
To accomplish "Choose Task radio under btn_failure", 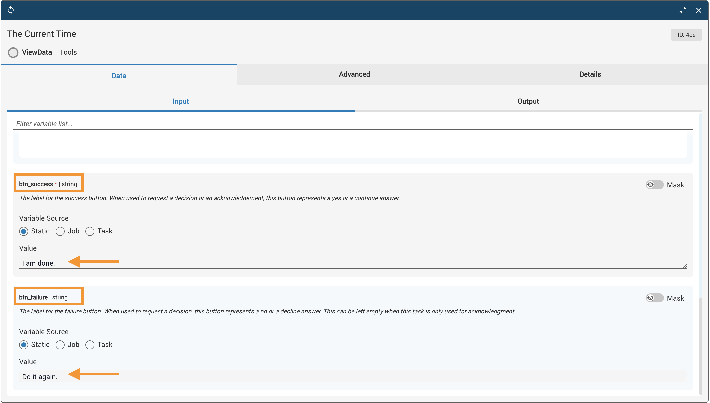I will (x=90, y=345).
